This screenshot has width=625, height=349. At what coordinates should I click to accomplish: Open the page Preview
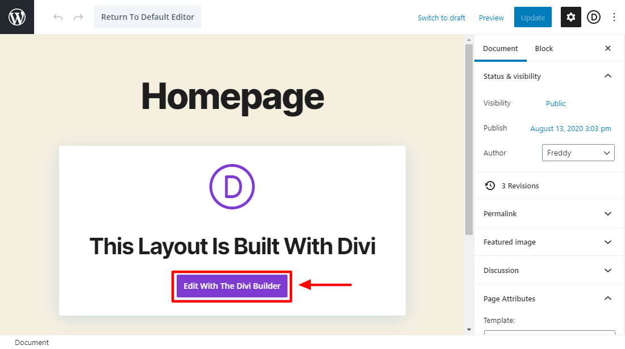click(x=491, y=18)
